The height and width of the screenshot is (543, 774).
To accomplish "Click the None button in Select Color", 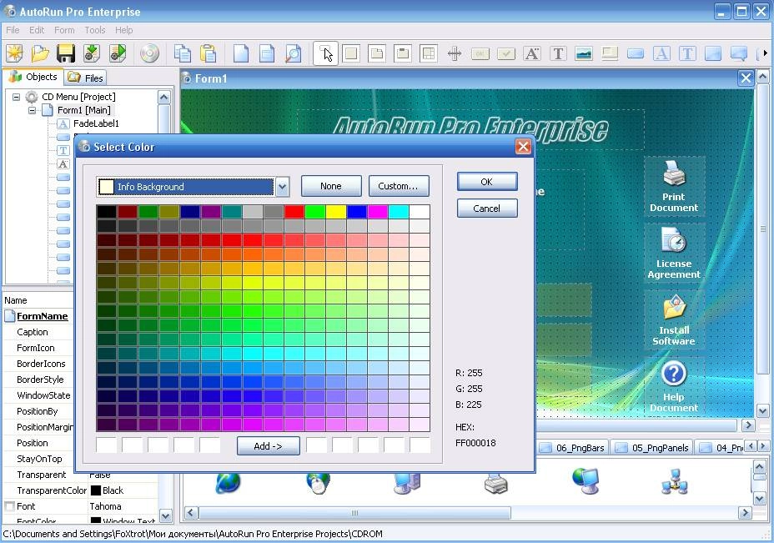I will click(331, 186).
